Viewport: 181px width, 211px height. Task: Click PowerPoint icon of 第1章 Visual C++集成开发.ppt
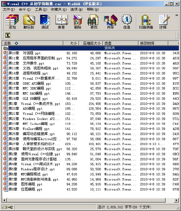coord(5,104)
